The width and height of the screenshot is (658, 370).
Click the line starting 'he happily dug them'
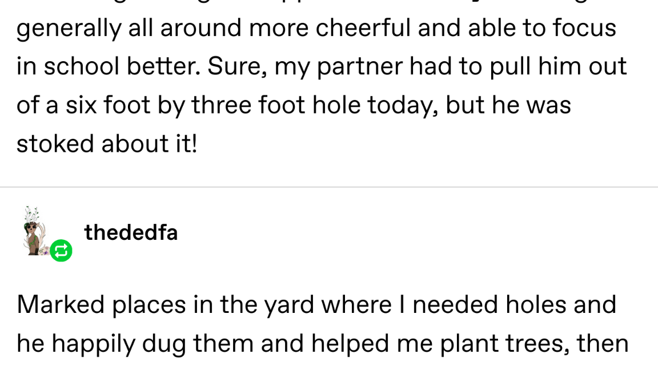[322, 344]
